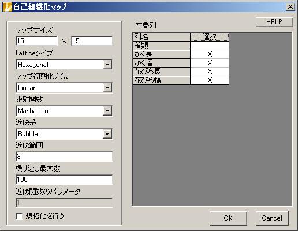Open the HELP button
Image resolution: width=298 pixels, height=231 pixels.
[274, 22]
